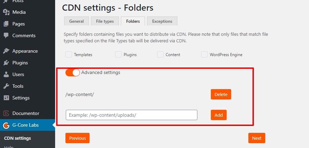This screenshot has width=309, height=148.
Task: Check the Plugins folder checkbox
Action: coord(118,54)
